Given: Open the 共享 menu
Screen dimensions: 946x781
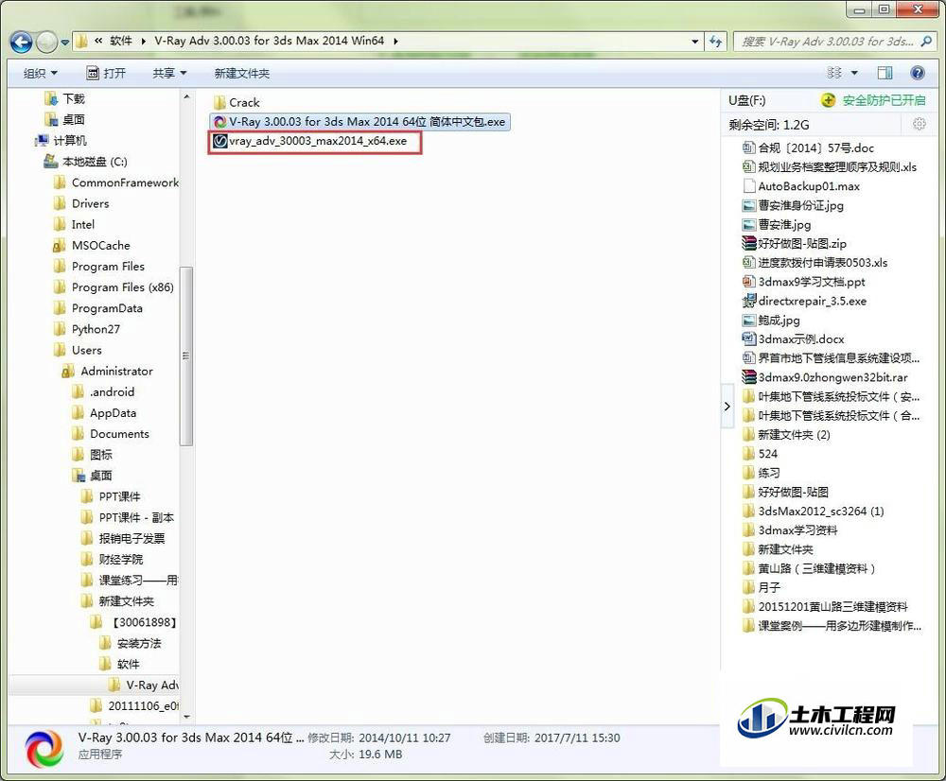Looking at the screenshot, I should click(x=169, y=74).
